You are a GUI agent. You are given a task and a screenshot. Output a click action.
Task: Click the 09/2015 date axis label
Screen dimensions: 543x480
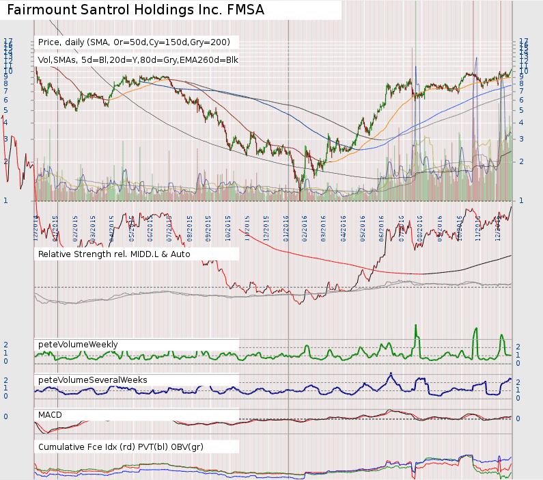pos(208,229)
